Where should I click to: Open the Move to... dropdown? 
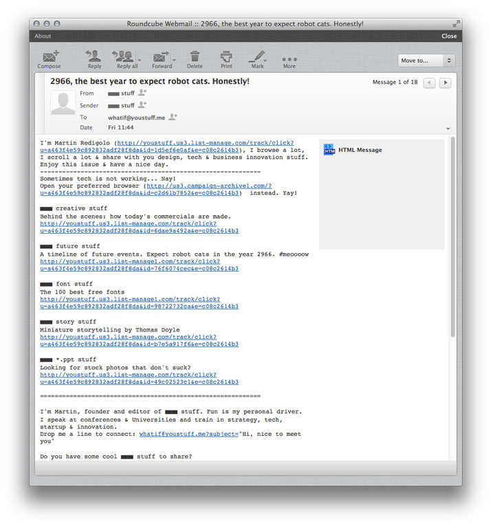pyautogui.click(x=426, y=61)
